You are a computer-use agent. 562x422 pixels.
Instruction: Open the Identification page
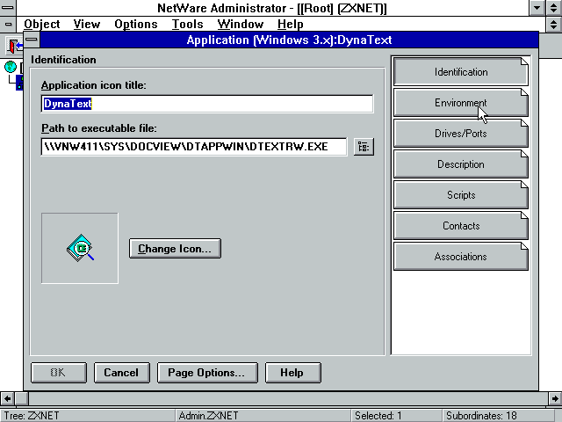point(460,72)
